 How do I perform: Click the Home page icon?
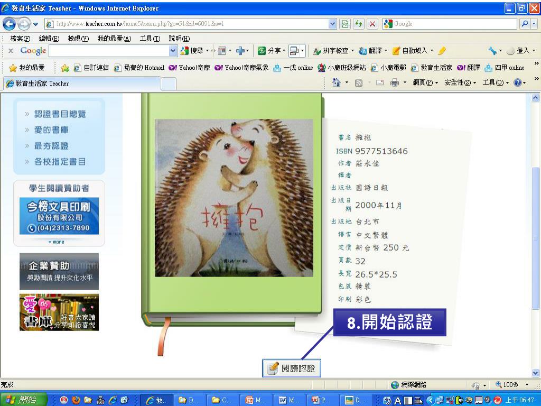point(337,82)
